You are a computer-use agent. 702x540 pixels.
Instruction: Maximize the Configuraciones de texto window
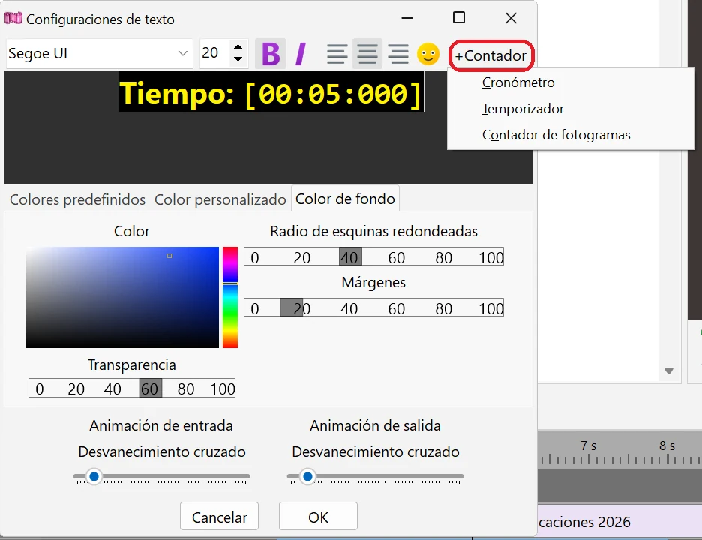tap(459, 18)
